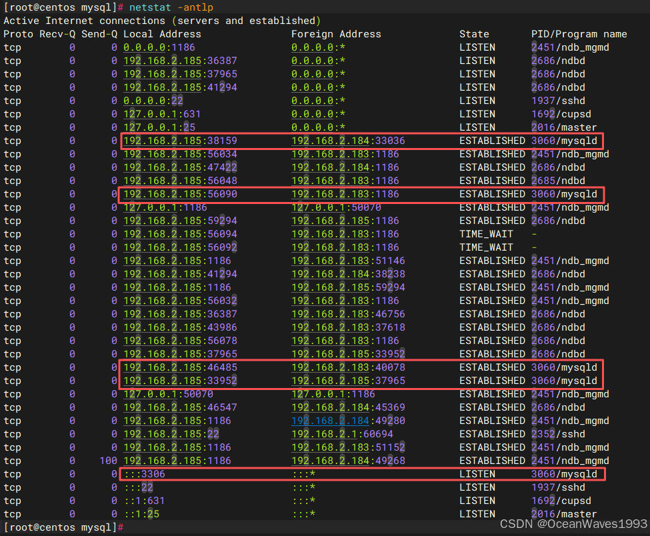Click the 'State' column header

[x=474, y=34]
